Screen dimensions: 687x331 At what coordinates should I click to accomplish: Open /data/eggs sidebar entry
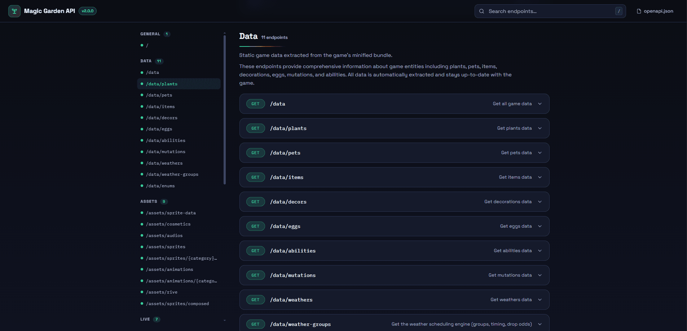coord(179,129)
